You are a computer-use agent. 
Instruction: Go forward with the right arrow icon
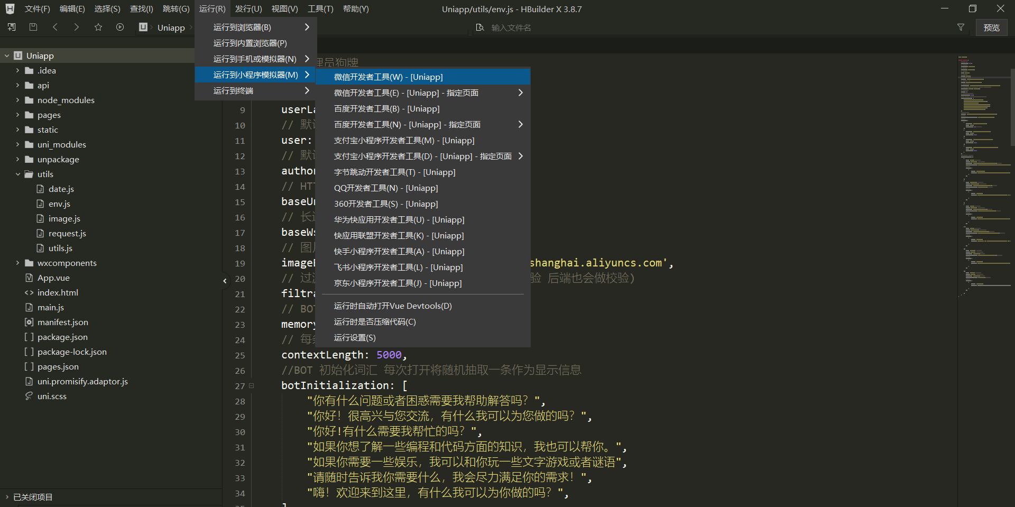click(77, 27)
